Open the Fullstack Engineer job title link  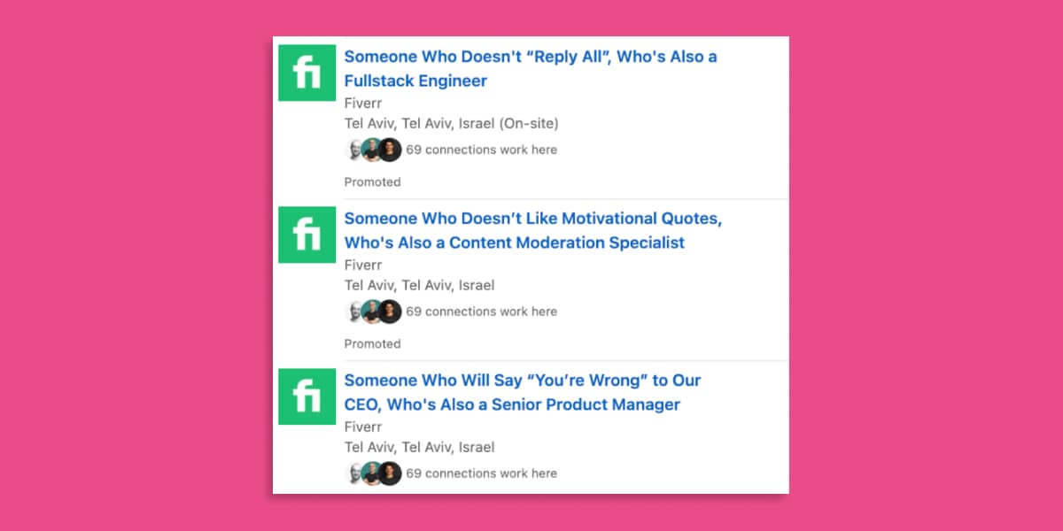tap(530, 69)
